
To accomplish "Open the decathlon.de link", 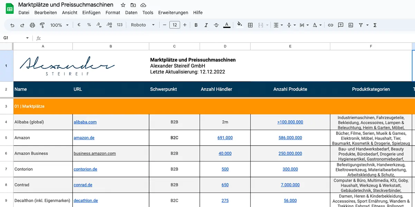I will [86, 200].
